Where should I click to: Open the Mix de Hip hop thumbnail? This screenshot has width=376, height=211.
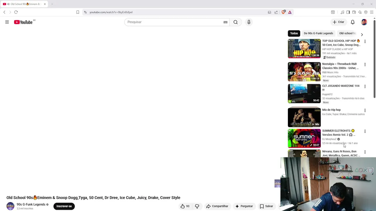[x=304, y=117]
